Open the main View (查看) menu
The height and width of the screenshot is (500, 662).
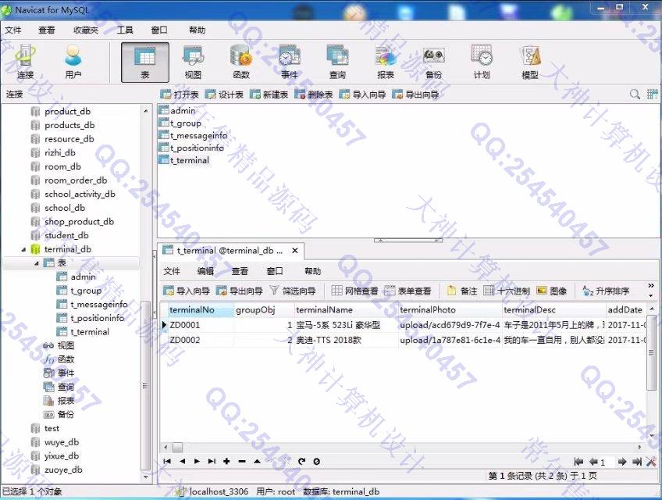pos(46,30)
